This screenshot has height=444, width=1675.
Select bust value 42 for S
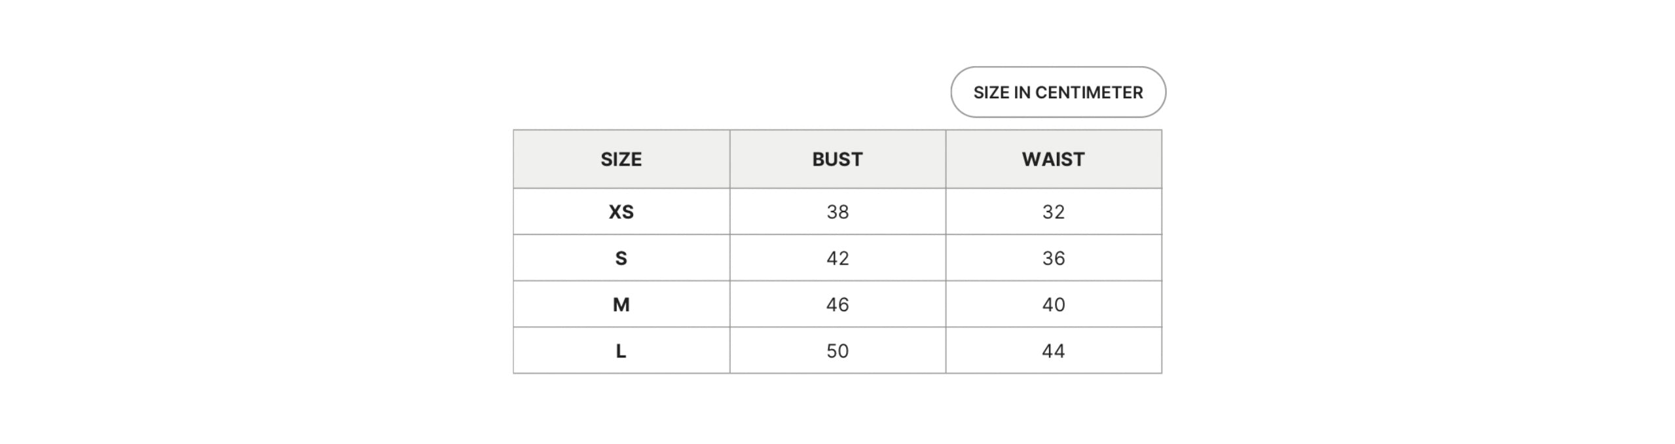tap(837, 258)
